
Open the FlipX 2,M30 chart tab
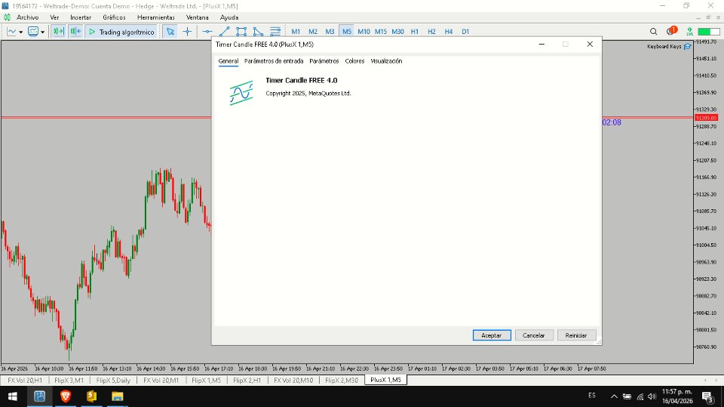342,380
